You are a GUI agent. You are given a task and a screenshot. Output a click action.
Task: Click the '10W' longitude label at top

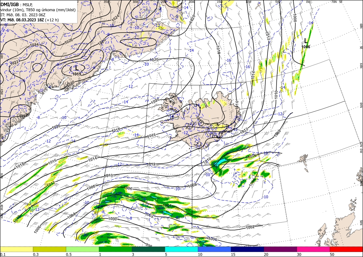[x=248, y=2]
